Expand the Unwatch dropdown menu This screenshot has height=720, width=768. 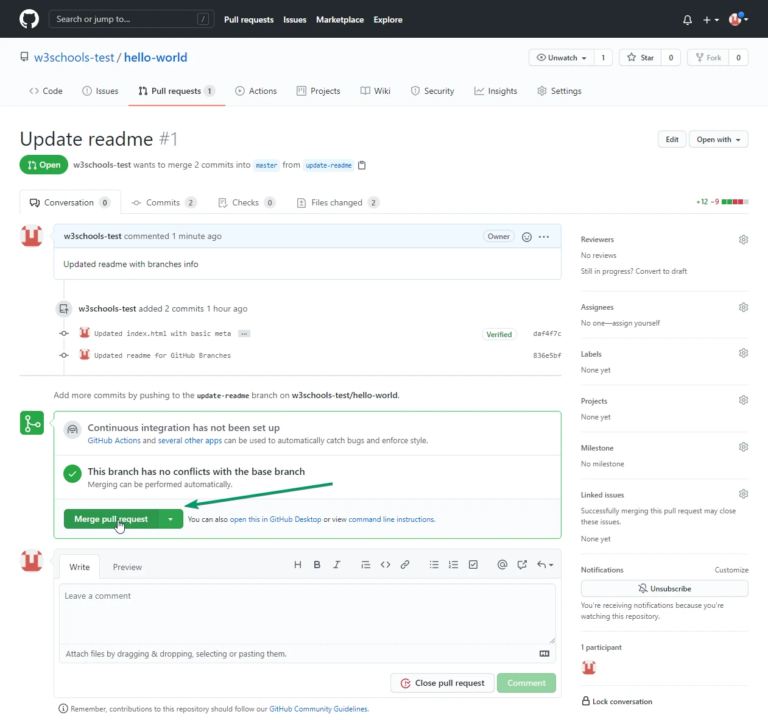[x=562, y=58]
